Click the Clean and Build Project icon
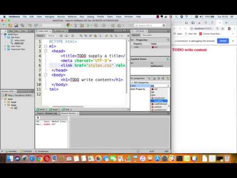The image size is (237, 178). 82,25
